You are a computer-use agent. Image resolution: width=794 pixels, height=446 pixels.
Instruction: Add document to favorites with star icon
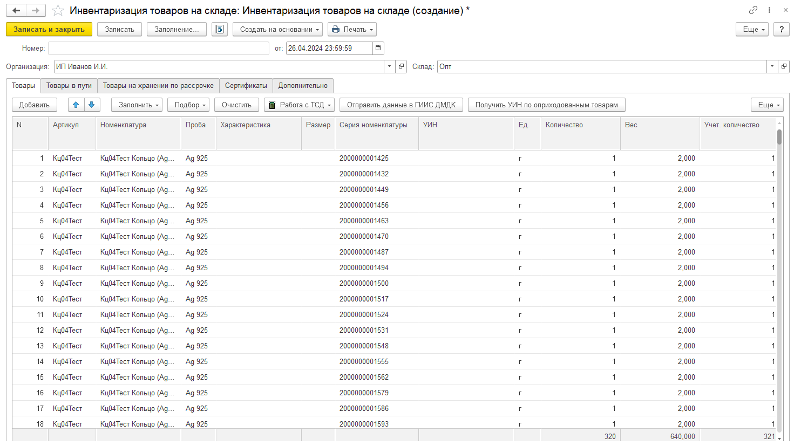click(58, 11)
